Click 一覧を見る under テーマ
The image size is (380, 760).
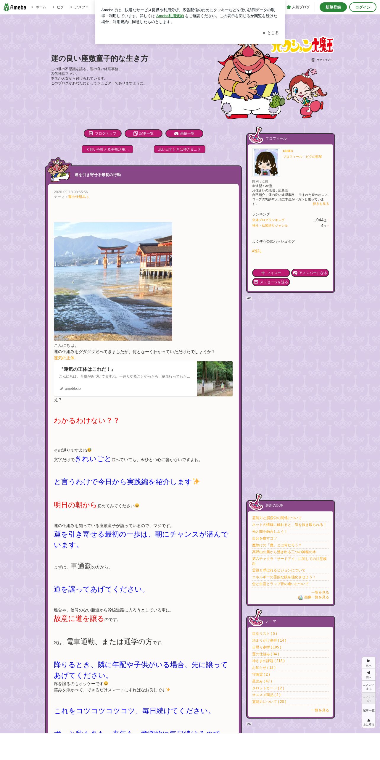pos(320,710)
